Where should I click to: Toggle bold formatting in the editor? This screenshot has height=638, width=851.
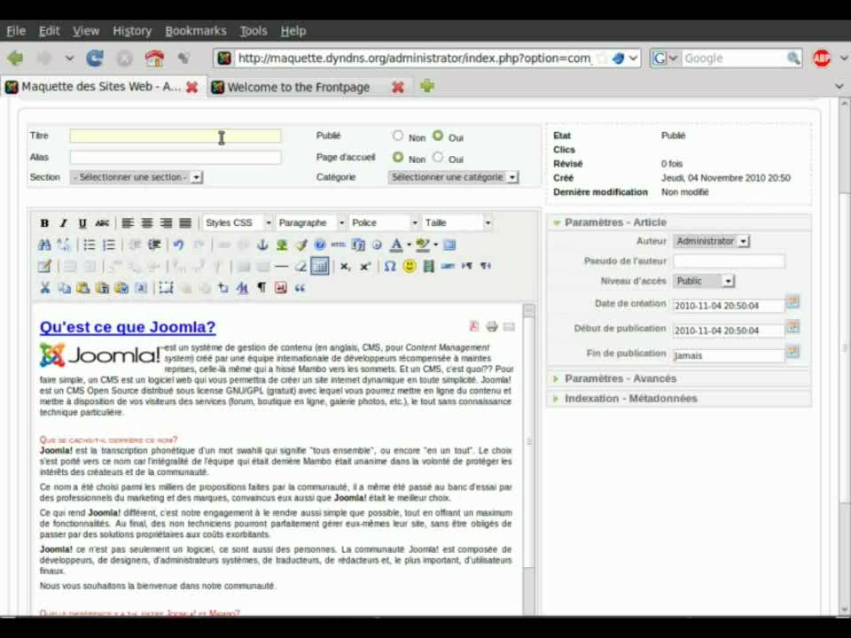pos(44,223)
